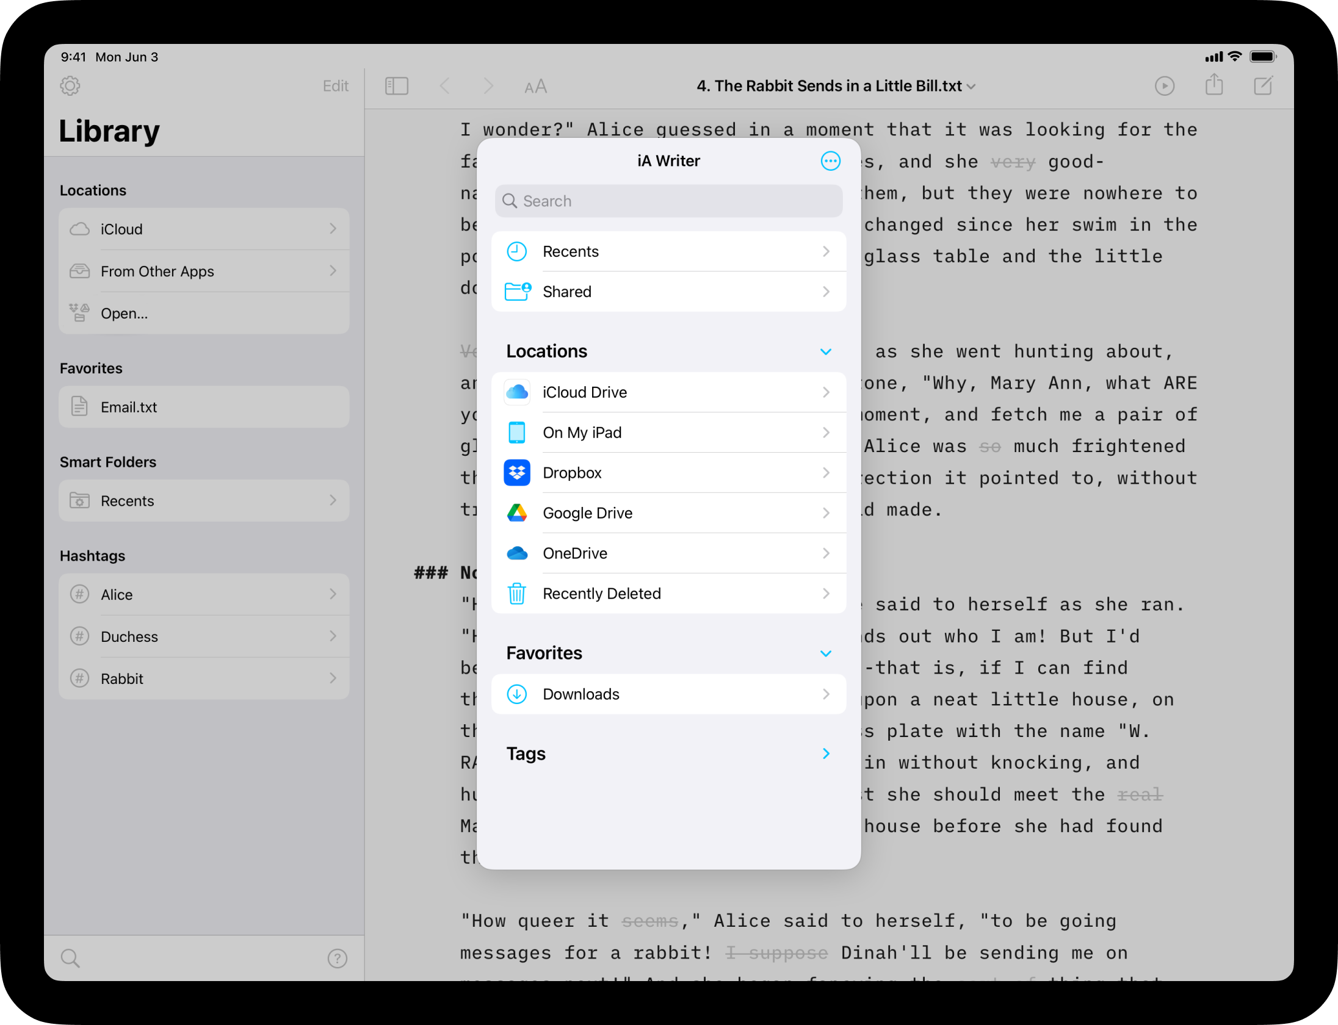Click the chevron on Alice row
Viewport: 1338px width, 1025px height.
pyautogui.click(x=333, y=594)
